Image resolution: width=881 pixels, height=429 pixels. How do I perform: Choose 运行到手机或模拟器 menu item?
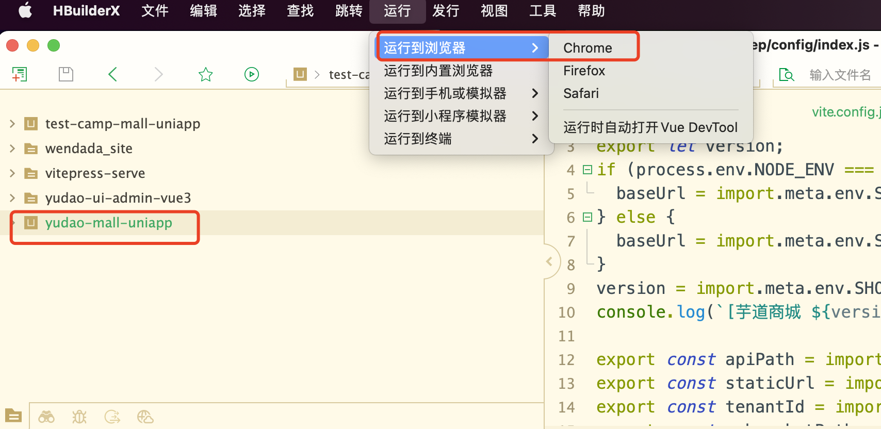pos(461,93)
